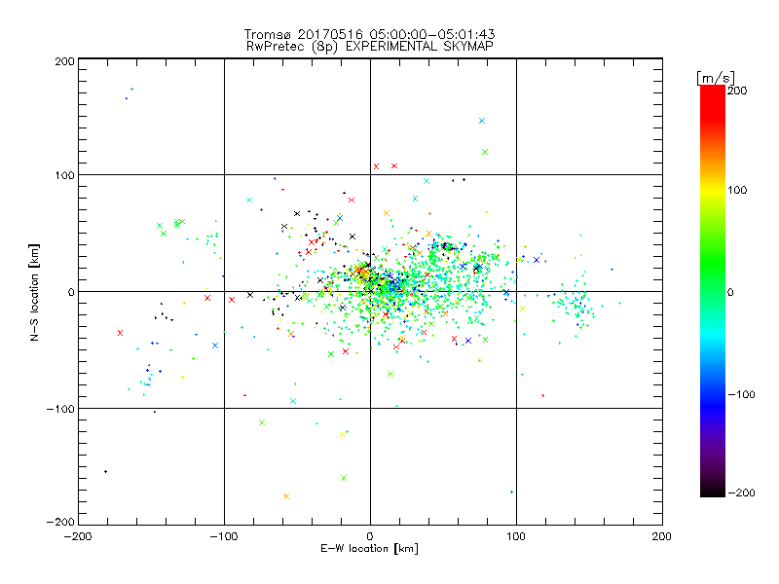Click the yellow band of the colorbar
Viewport: 779px width, 584px height.
pos(713,191)
